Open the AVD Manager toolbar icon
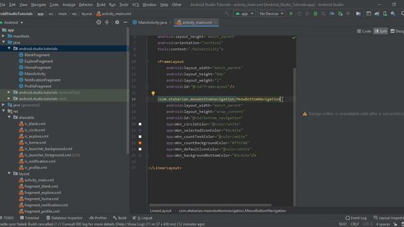Viewport: 404px width, 227px height. tap(385, 14)
